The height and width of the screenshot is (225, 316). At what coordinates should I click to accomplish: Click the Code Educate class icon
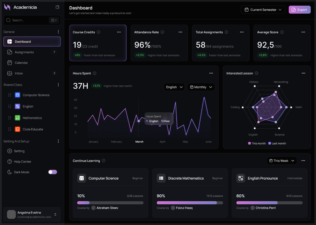[x=18, y=129]
